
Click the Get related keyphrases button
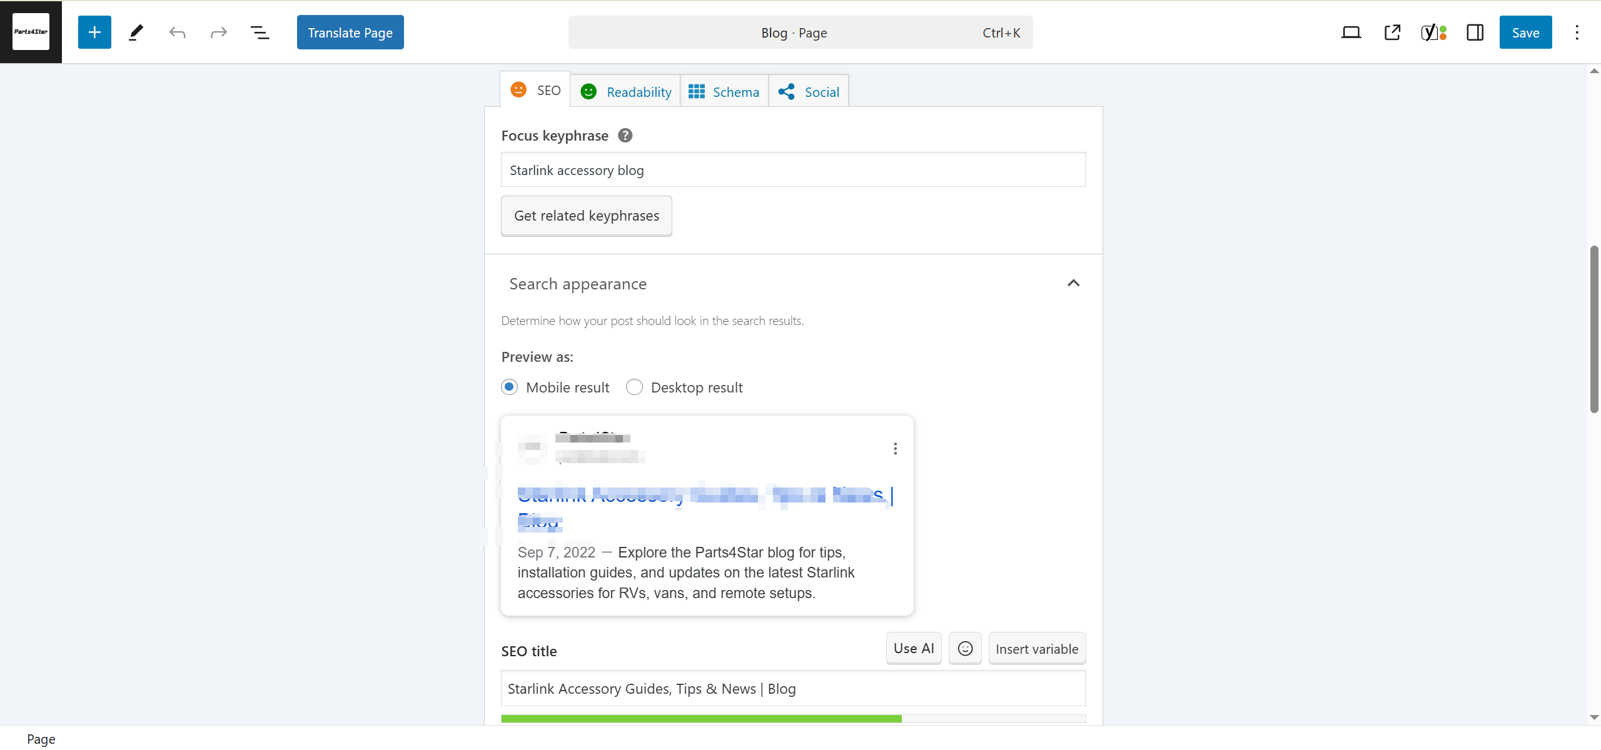click(586, 215)
